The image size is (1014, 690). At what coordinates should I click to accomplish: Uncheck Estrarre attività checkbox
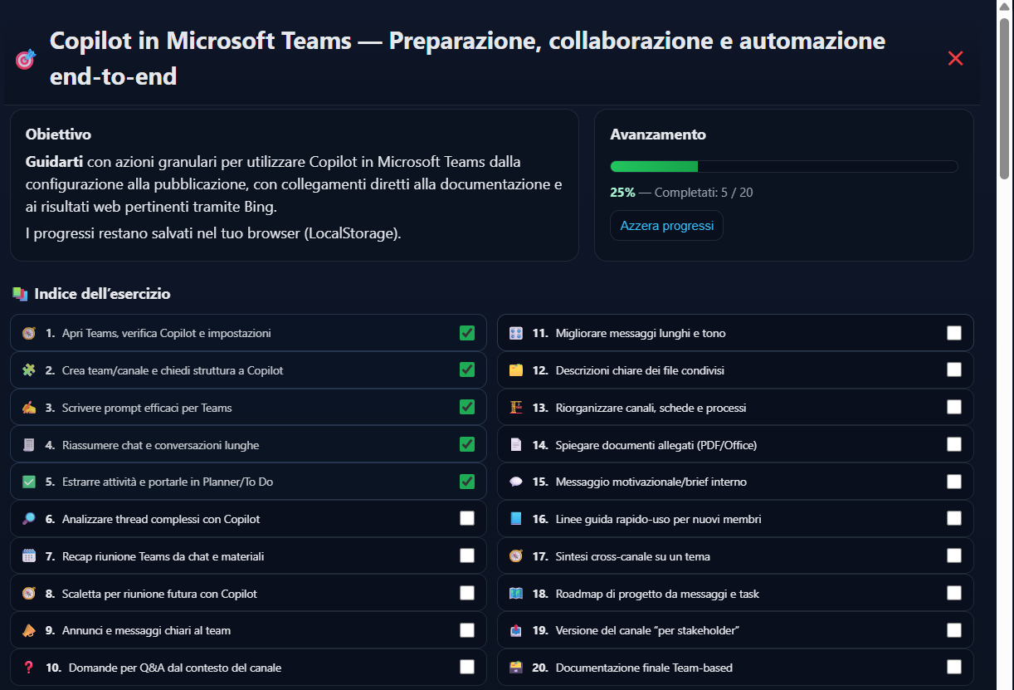tap(467, 482)
